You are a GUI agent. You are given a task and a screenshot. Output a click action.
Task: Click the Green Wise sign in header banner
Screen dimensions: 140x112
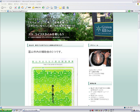[x=103, y=29]
